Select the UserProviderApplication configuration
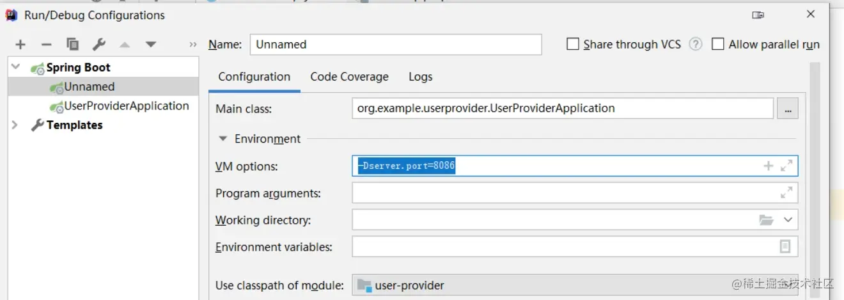This screenshot has width=844, height=300. click(103, 106)
